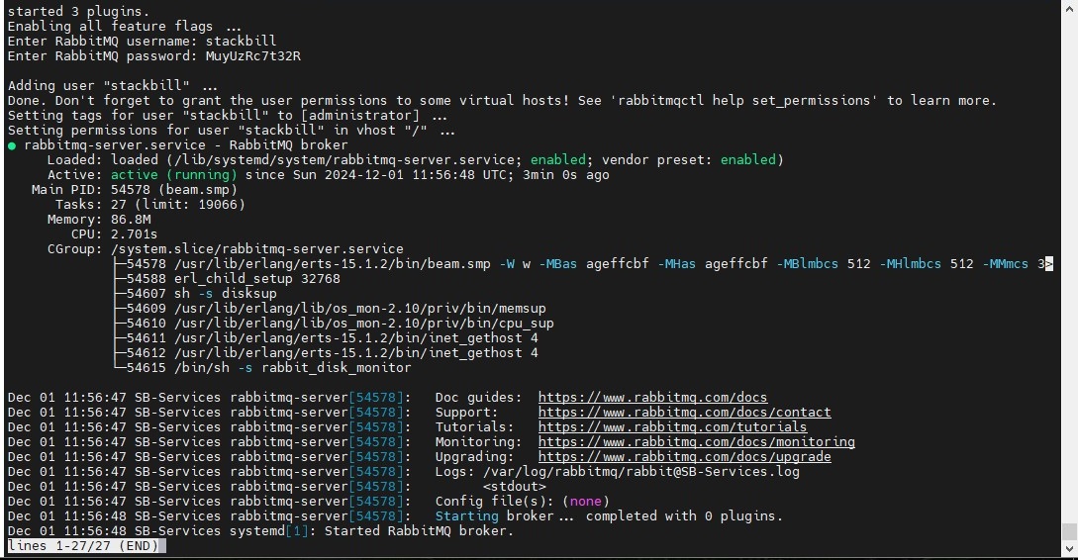Click the "active (running)" status text
The image size is (1078, 560).
pyautogui.click(x=174, y=174)
